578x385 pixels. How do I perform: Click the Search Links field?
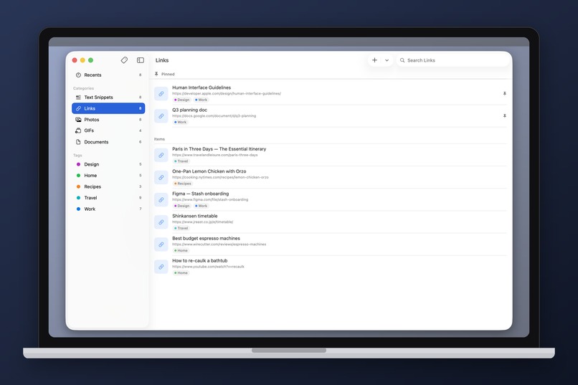pyautogui.click(x=453, y=60)
